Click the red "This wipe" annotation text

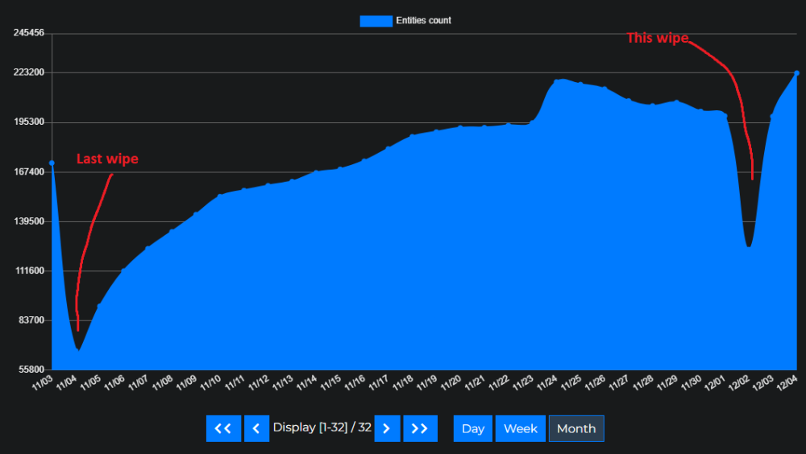pyautogui.click(x=658, y=38)
